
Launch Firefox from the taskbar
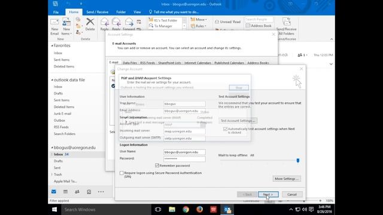(199, 210)
